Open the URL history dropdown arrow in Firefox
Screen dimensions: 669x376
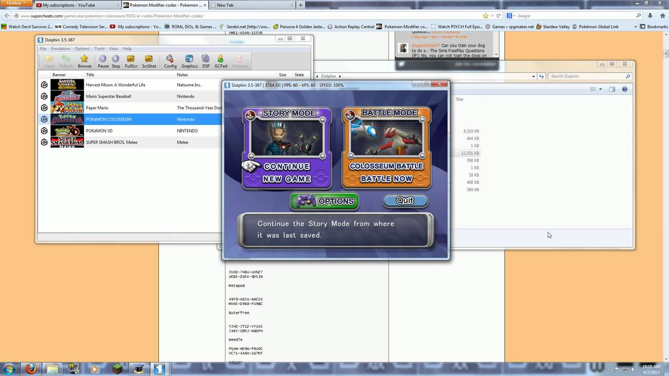(492, 16)
